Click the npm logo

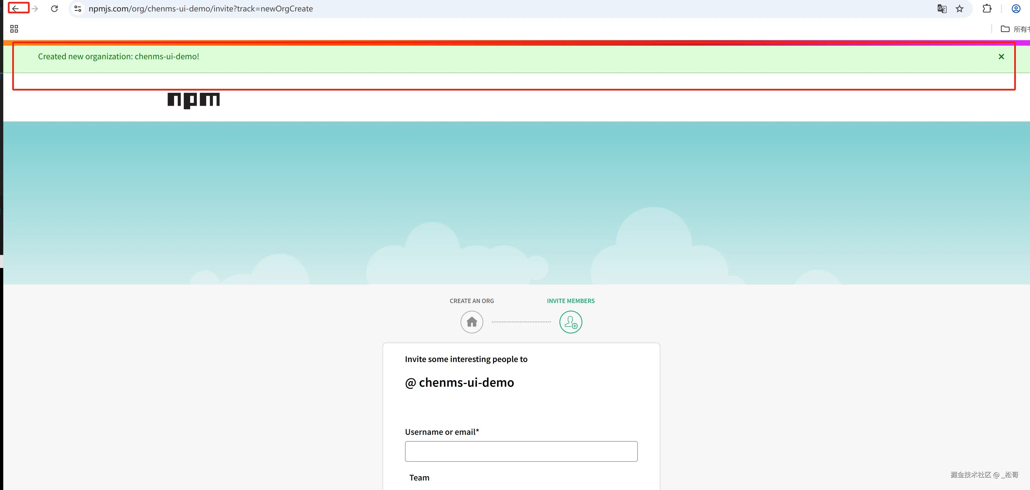coord(194,100)
